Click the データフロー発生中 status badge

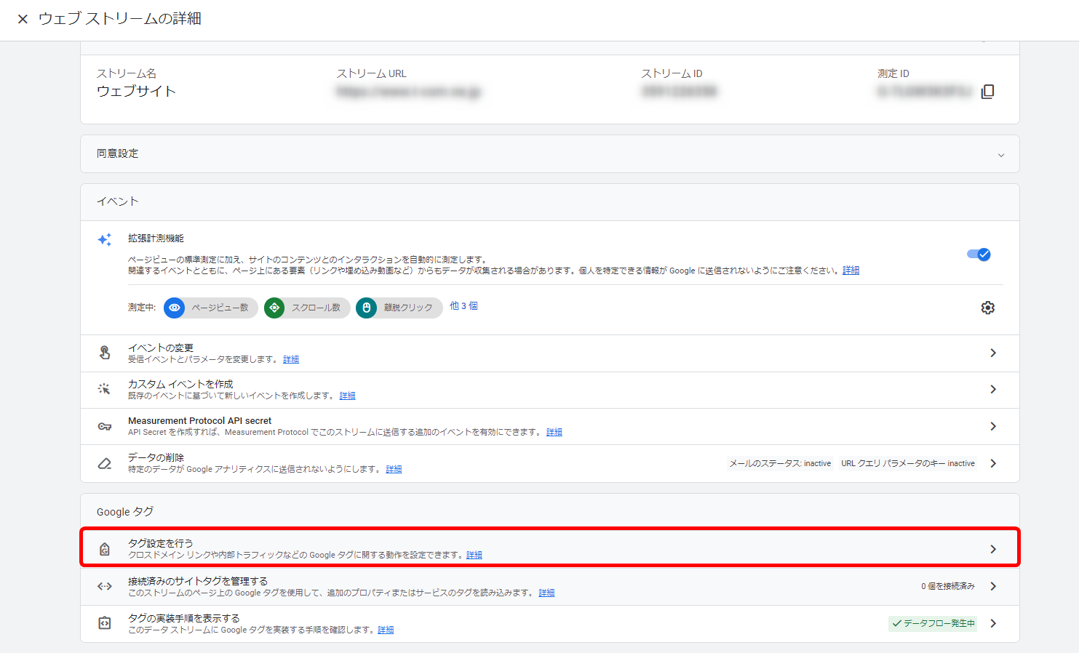coord(933,623)
